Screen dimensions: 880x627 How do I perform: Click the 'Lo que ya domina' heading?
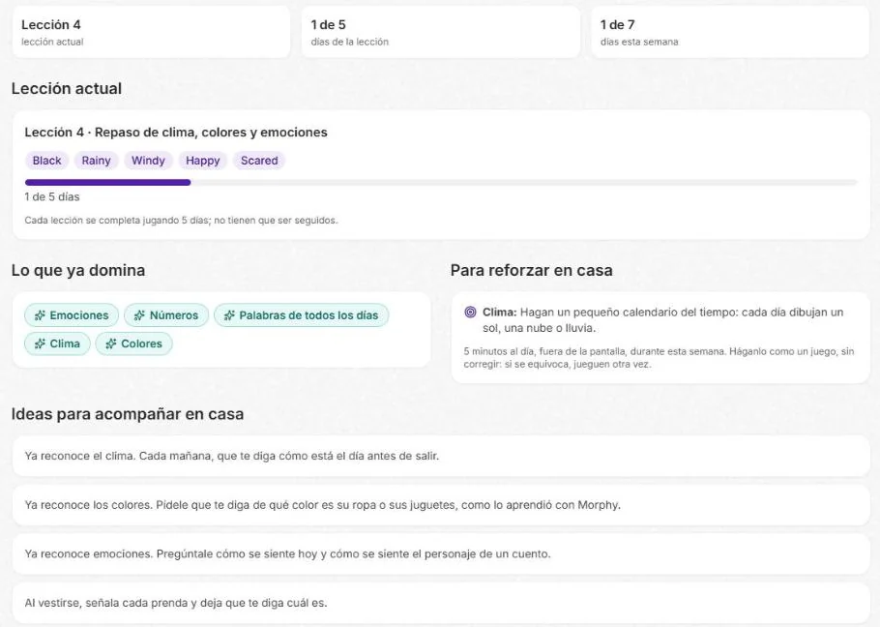78,271
